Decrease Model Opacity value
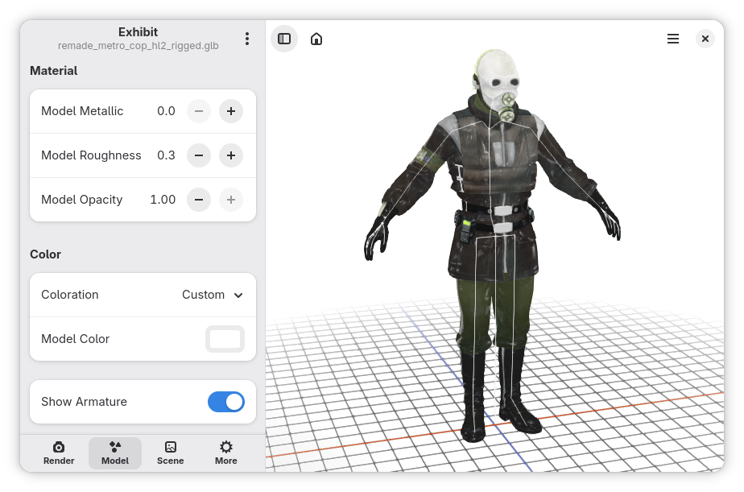This screenshot has width=744, height=492. 199,200
